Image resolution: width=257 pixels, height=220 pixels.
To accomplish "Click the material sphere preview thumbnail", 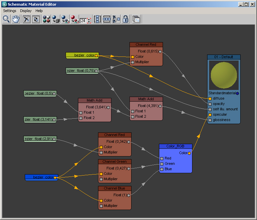I will (x=224, y=75).
